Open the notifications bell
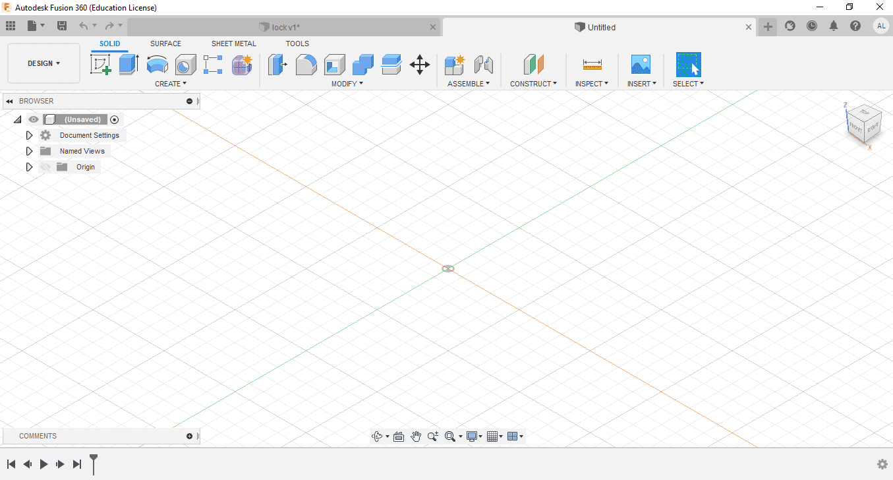The image size is (893, 480). [834, 26]
